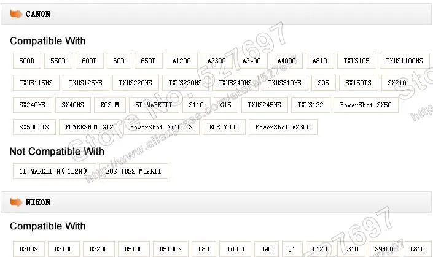Choose the D90 model tag
This screenshot has width=433, height=257.
267,249
